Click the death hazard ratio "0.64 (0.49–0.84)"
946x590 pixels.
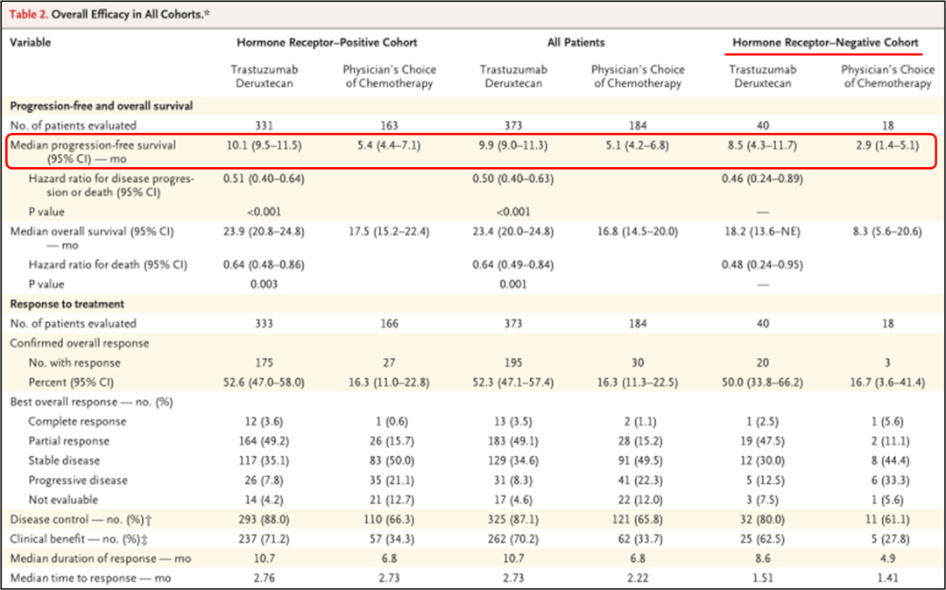[513, 264]
